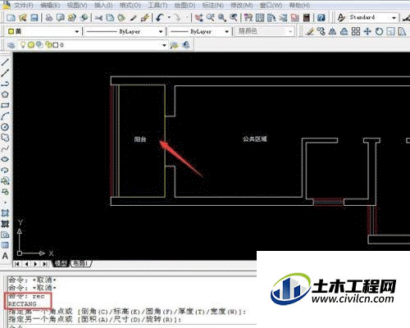Open the 工具(T) menu
The height and width of the screenshot is (328, 410).
157,5
